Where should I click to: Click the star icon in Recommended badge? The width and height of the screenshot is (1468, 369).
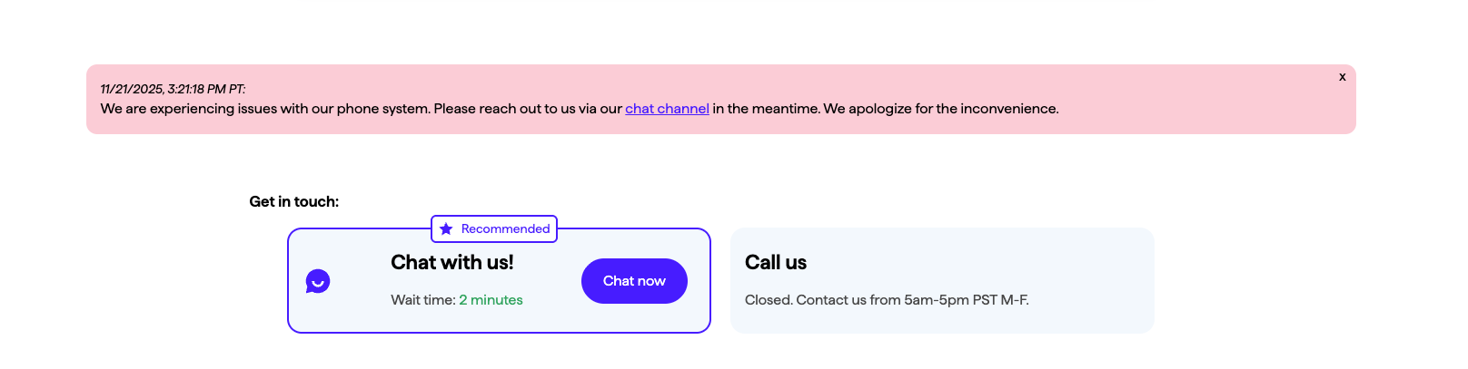446,229
